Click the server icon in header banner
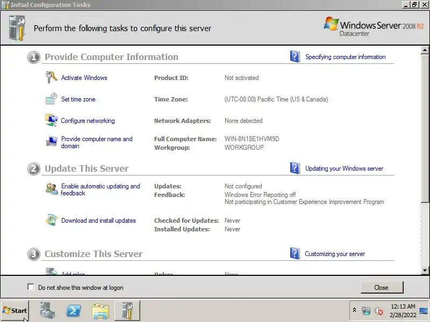Image resolution: width=430 pixels, height=322 pixels. [x=17, y=28]
